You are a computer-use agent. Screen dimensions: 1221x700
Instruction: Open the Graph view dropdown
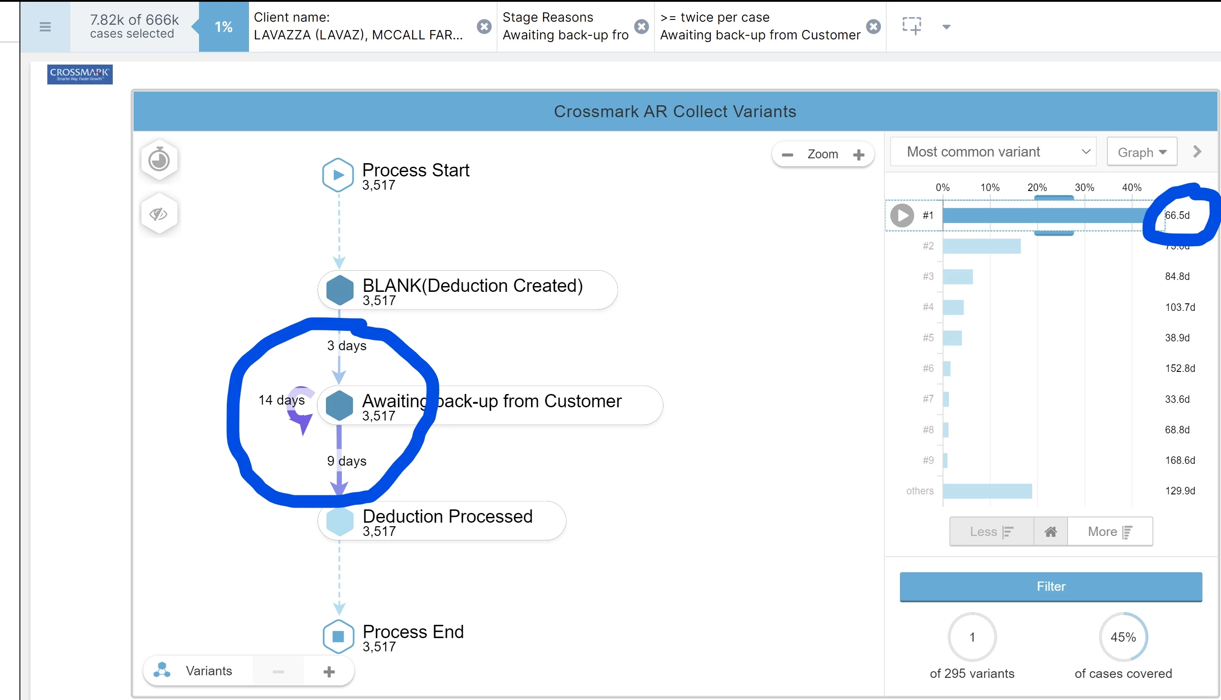coord(1142,153)
